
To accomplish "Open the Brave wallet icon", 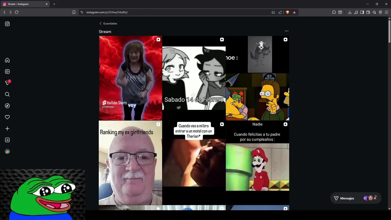I will coord(368,12).
